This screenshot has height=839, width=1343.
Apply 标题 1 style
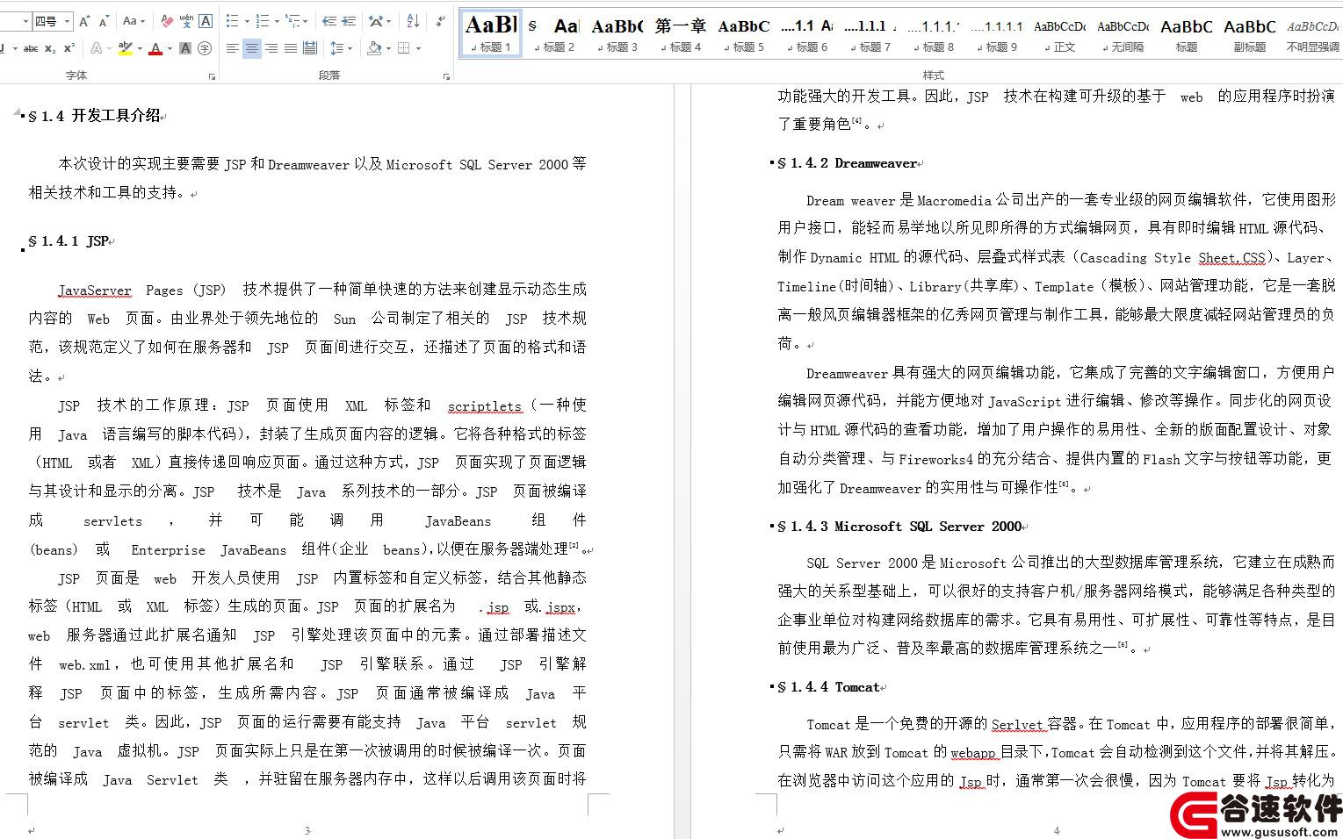click(x=491, y=33)
